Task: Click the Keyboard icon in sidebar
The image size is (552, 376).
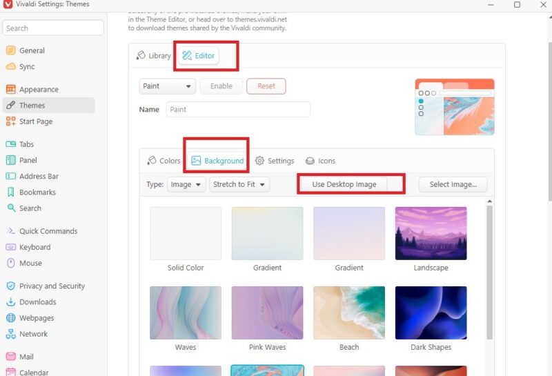Action: tap(10, 247)
